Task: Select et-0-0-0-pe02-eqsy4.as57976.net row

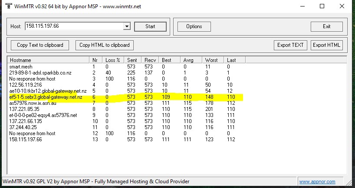Action: pos(126,115)
